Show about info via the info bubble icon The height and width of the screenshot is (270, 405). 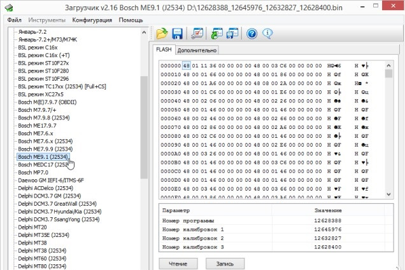267,34
